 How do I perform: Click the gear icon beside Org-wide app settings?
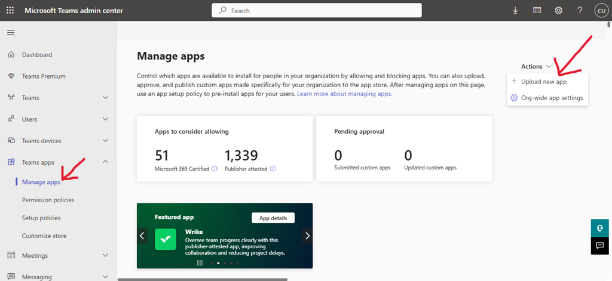pos(514,98)
